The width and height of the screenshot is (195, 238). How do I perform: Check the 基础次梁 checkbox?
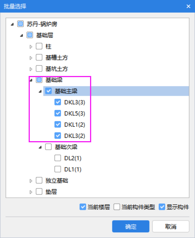(48, 147)
